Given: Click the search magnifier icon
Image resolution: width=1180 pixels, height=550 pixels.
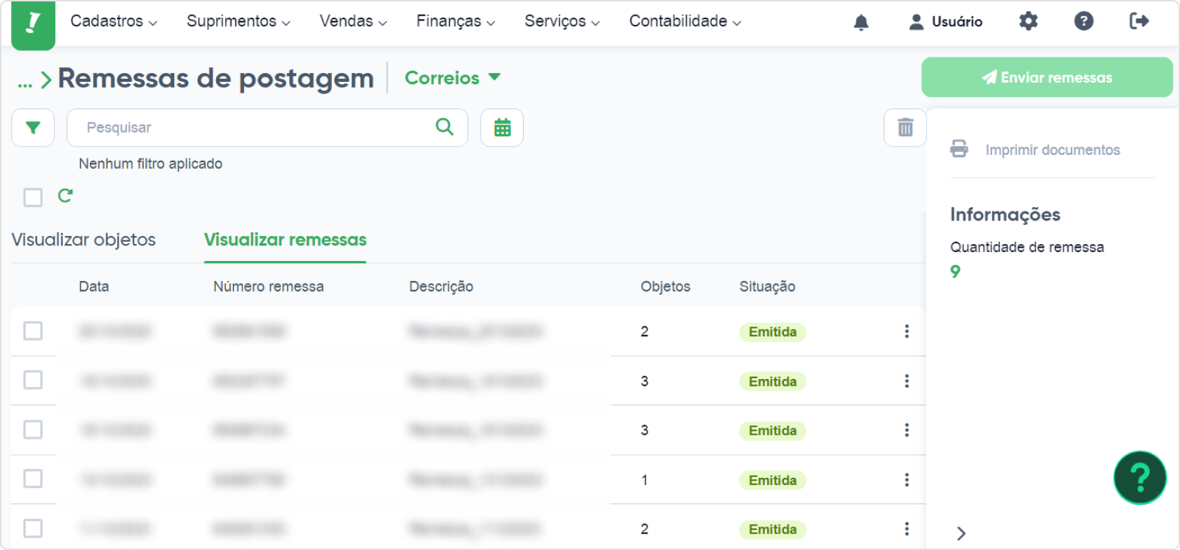Looking at the screenshot, I should pos(445,127).
